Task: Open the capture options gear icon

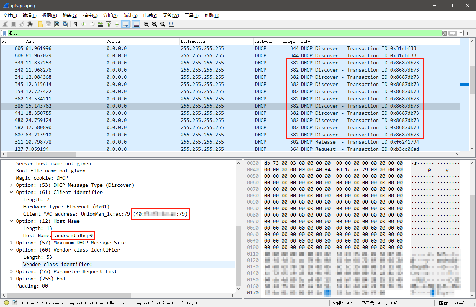Action: click(x=30, y=24)
